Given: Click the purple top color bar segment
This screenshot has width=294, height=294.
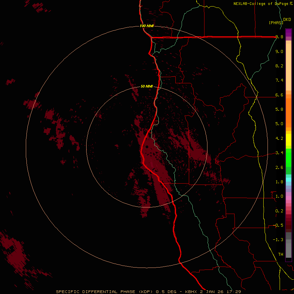Looking at the screenshot, I should click(x=288, y=33).
